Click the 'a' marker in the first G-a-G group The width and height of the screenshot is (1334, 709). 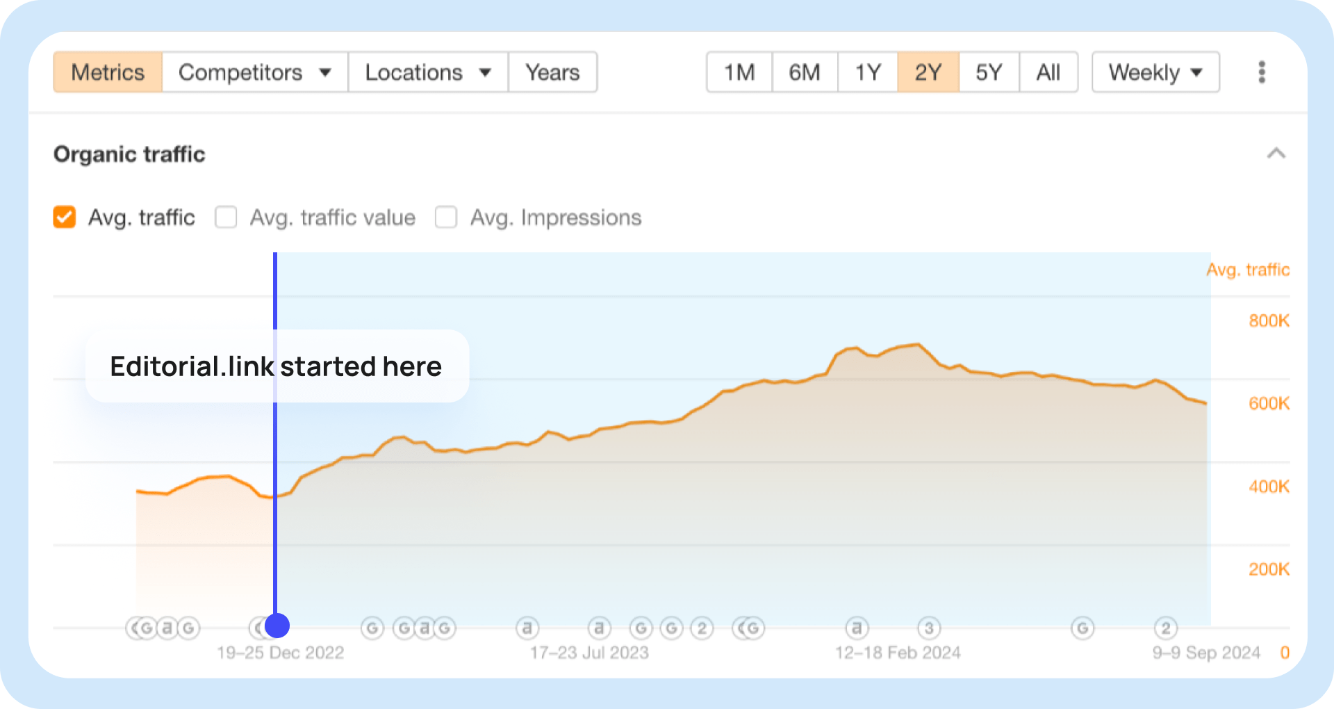click(167, 628)
